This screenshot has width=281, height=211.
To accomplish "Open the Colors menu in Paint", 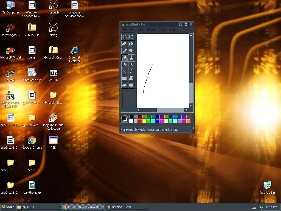I will point(163,30).
